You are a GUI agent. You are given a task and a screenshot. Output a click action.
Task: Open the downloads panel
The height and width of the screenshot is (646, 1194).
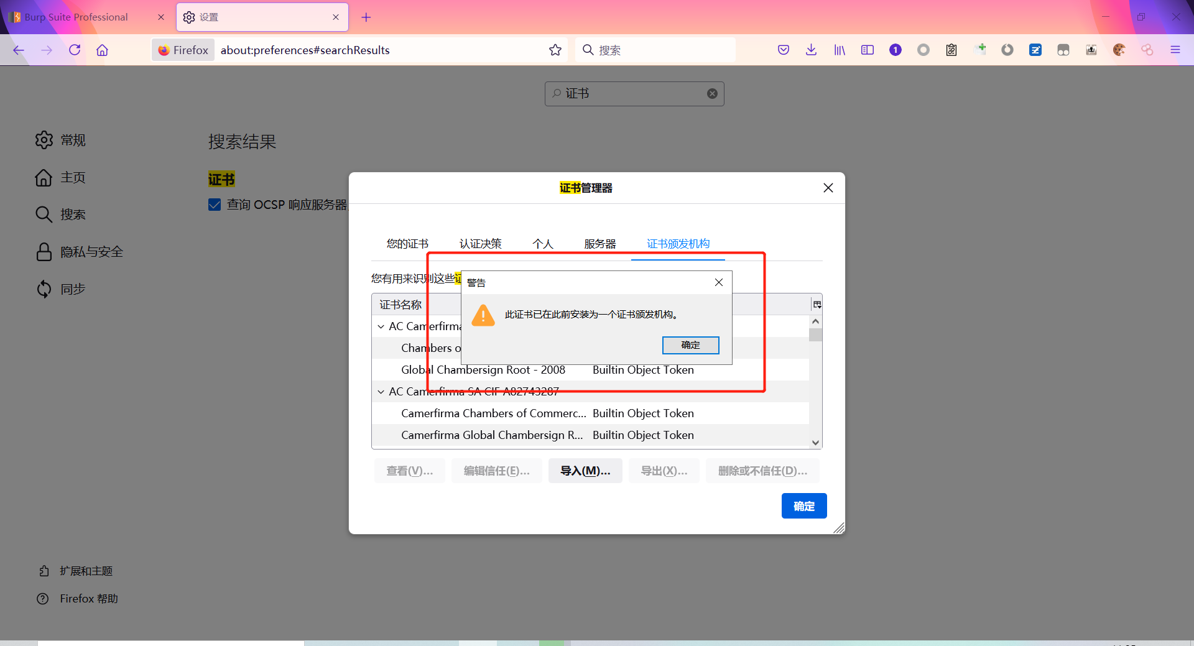tap(811, 50)
